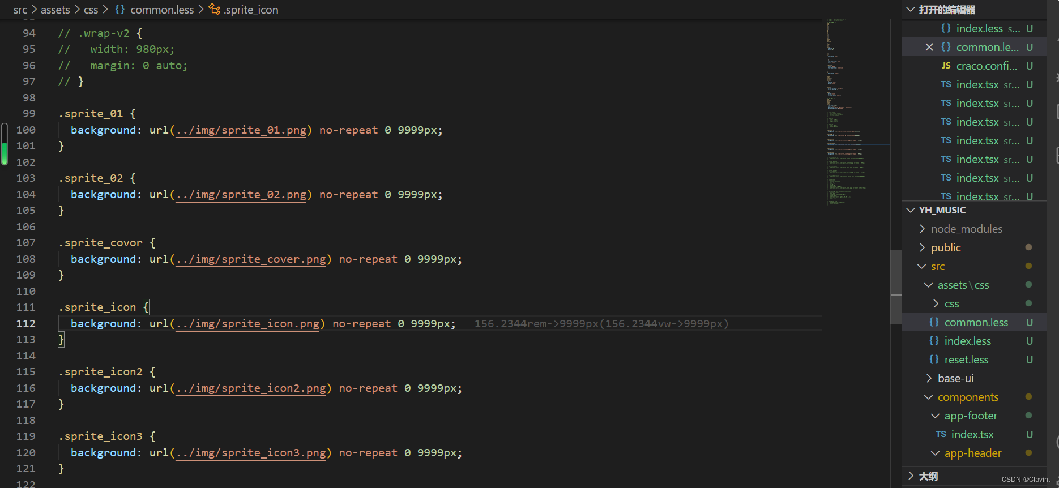The width and height of the screenshot is (1059, 488).
Task: Collapse the app-header folder
Action: [x=936, y=453]
